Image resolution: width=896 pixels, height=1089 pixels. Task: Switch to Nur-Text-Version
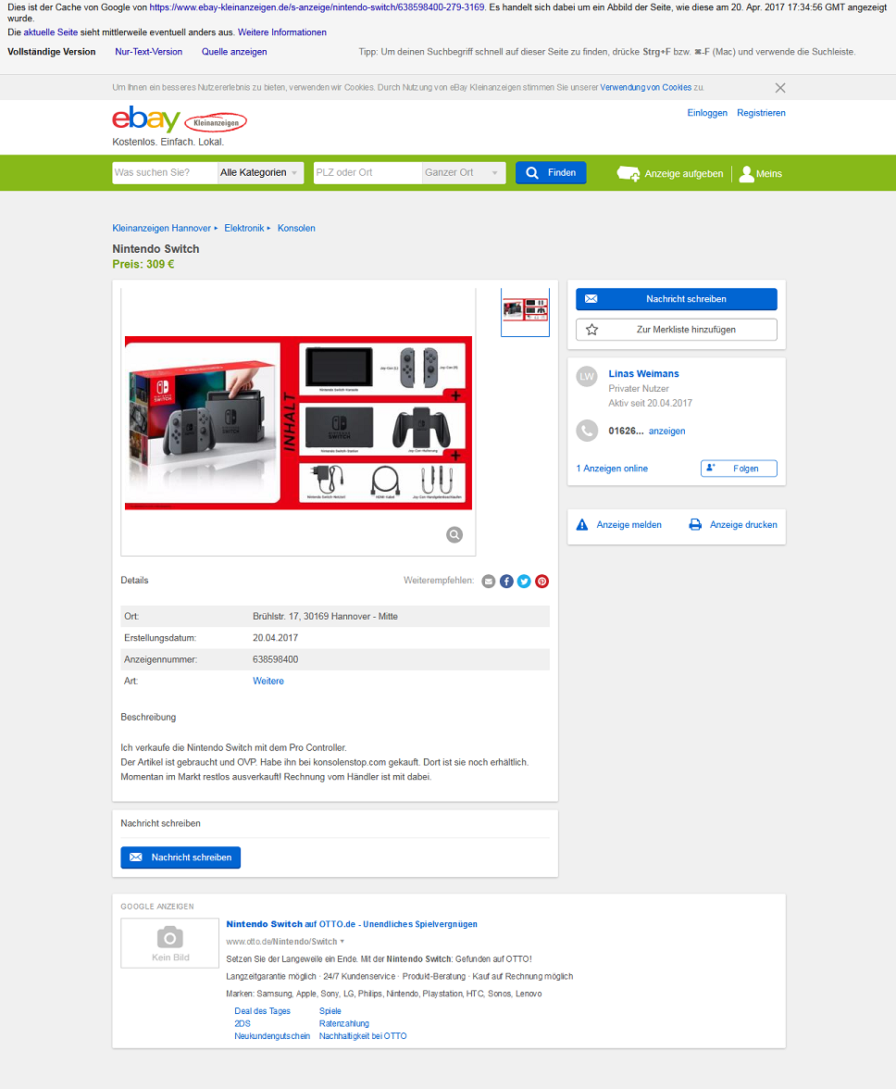point(148,52)
